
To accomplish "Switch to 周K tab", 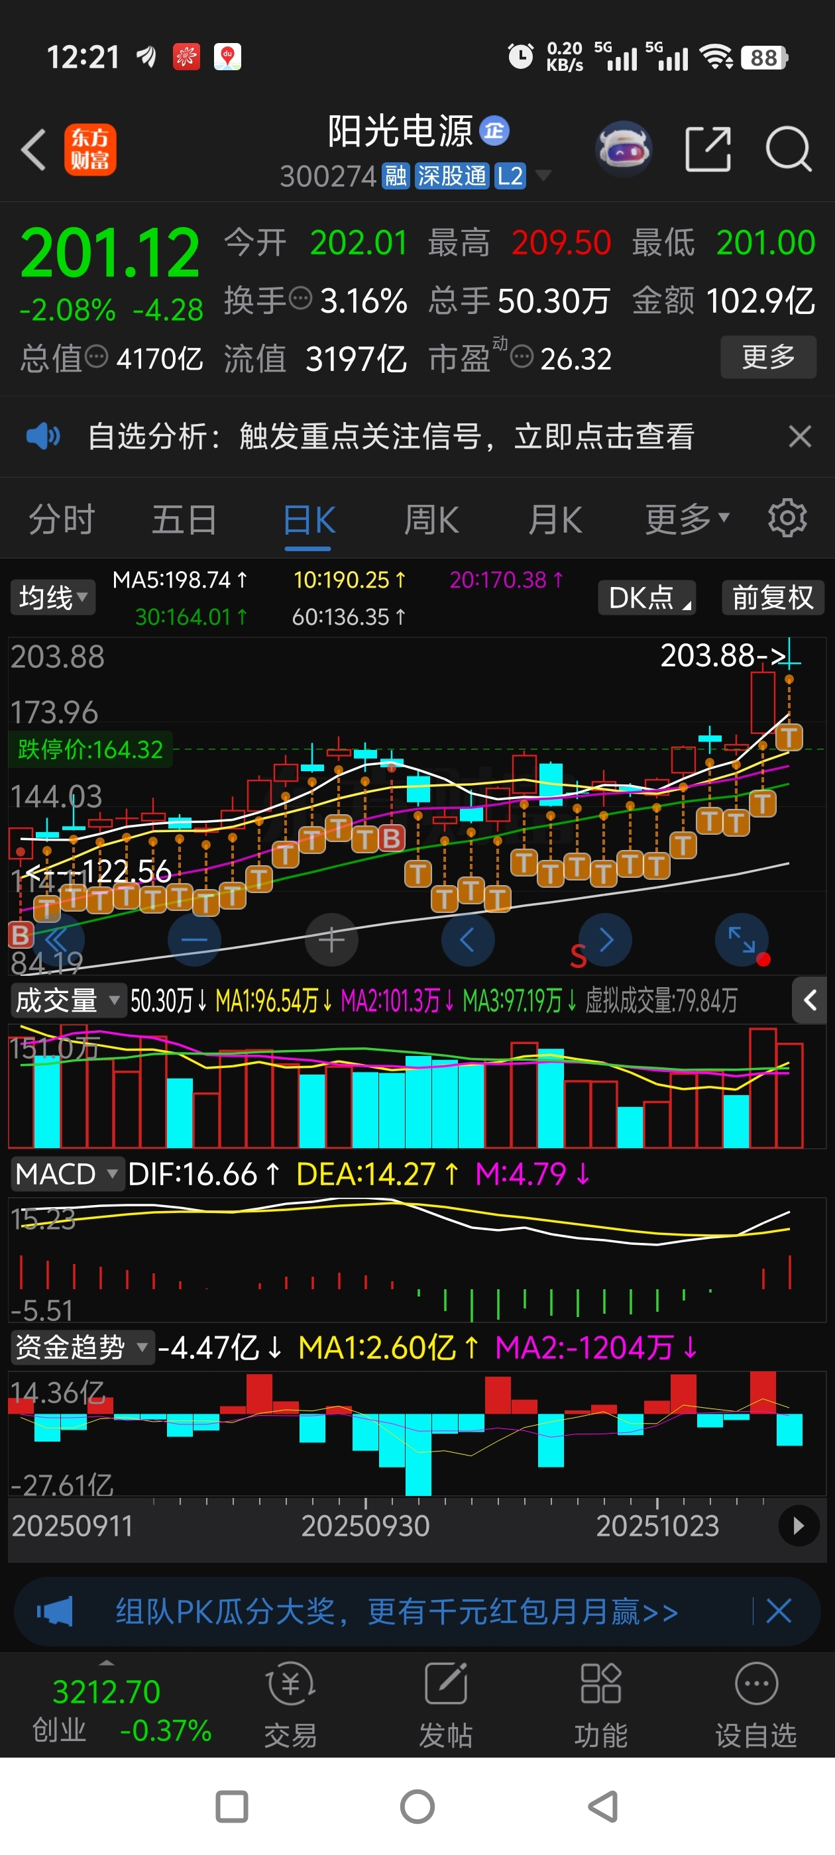I will (431, 519).
